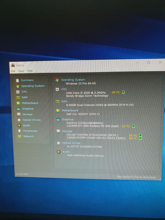Click the Windows flag icon in summary panel
The height and width of the screenshot is (220, 165).
click(57, 80)
